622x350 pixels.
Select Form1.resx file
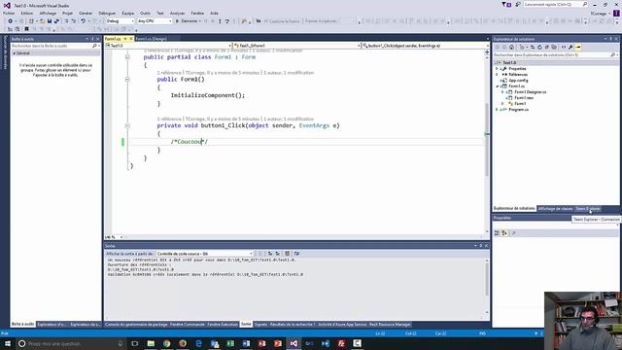pos(524,98)
